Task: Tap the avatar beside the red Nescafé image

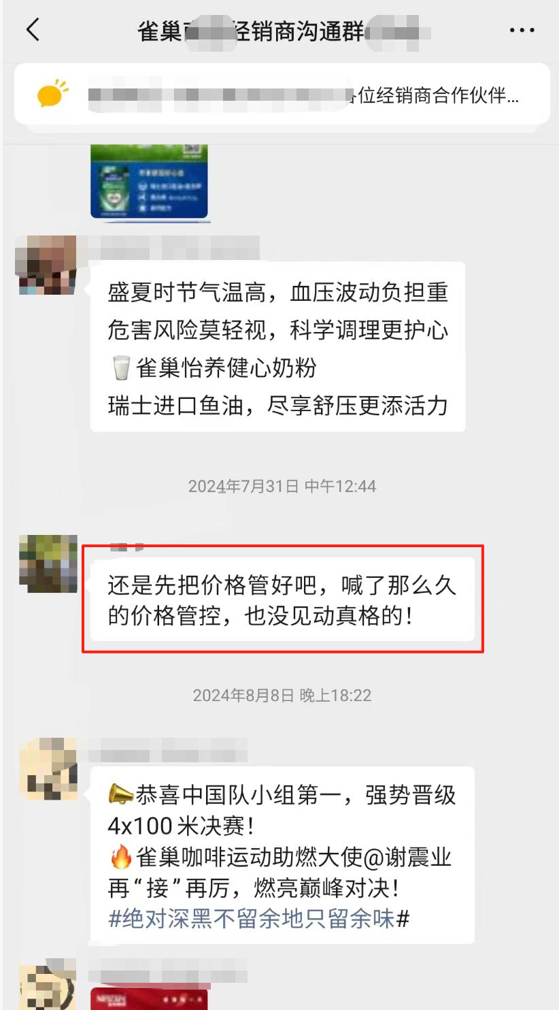Action: pos(48,985)
